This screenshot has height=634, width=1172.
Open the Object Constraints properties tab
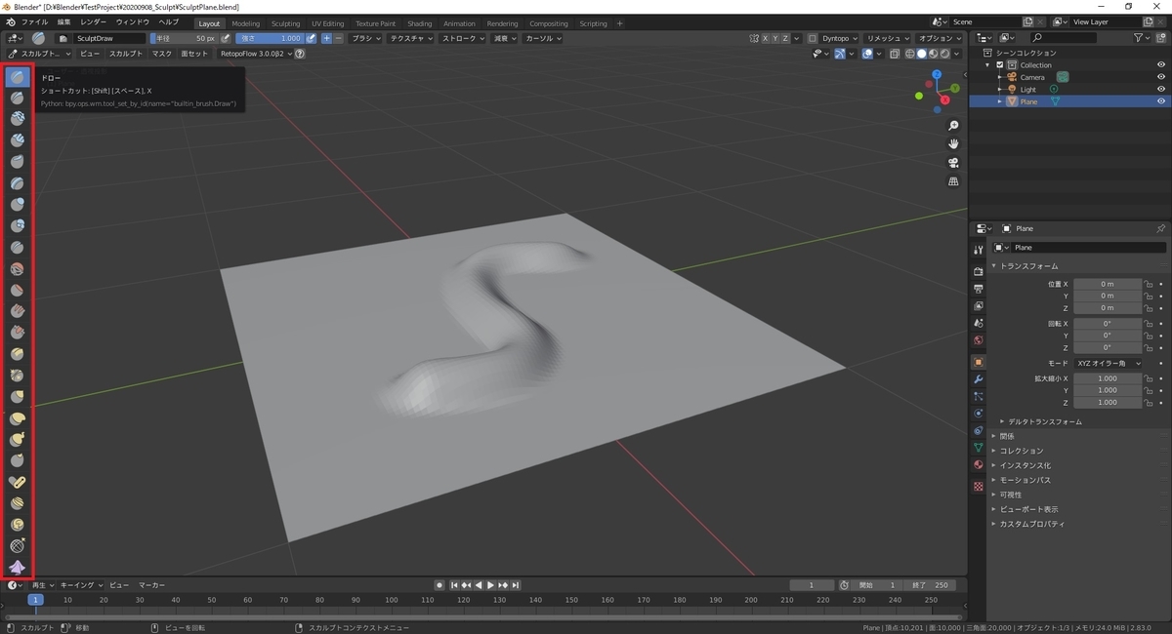pyautogui.click(x=979, y=430)
